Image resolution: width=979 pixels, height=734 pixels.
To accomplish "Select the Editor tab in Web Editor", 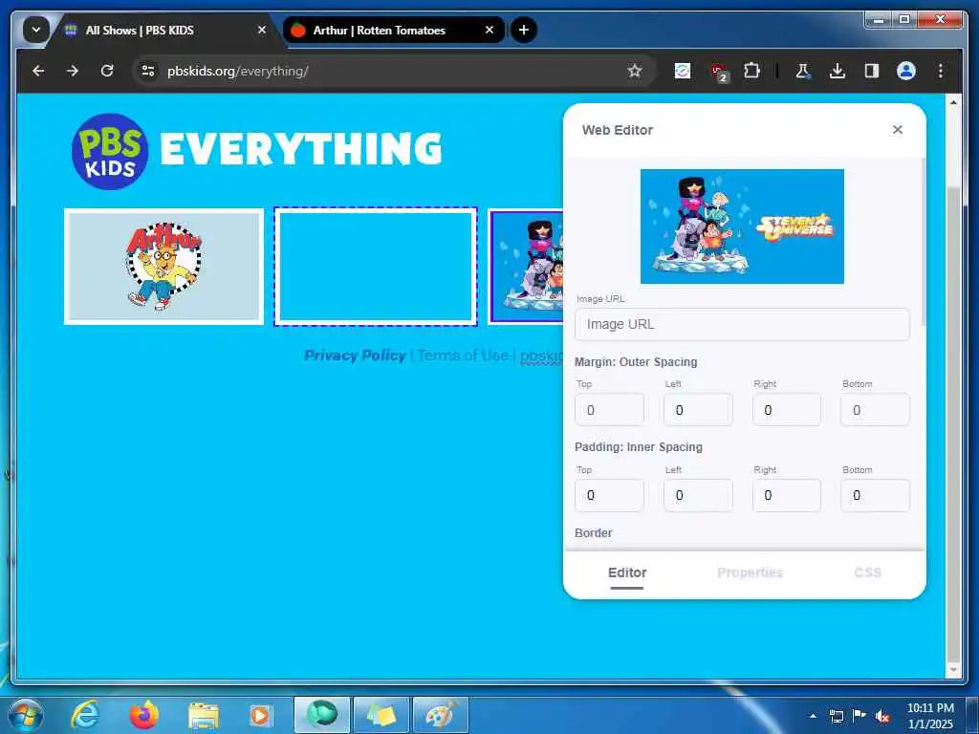I will tap(627, 573).
